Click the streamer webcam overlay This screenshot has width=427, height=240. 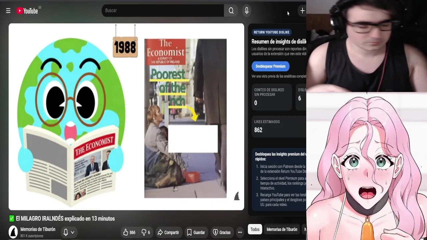[x=367, y=46]
